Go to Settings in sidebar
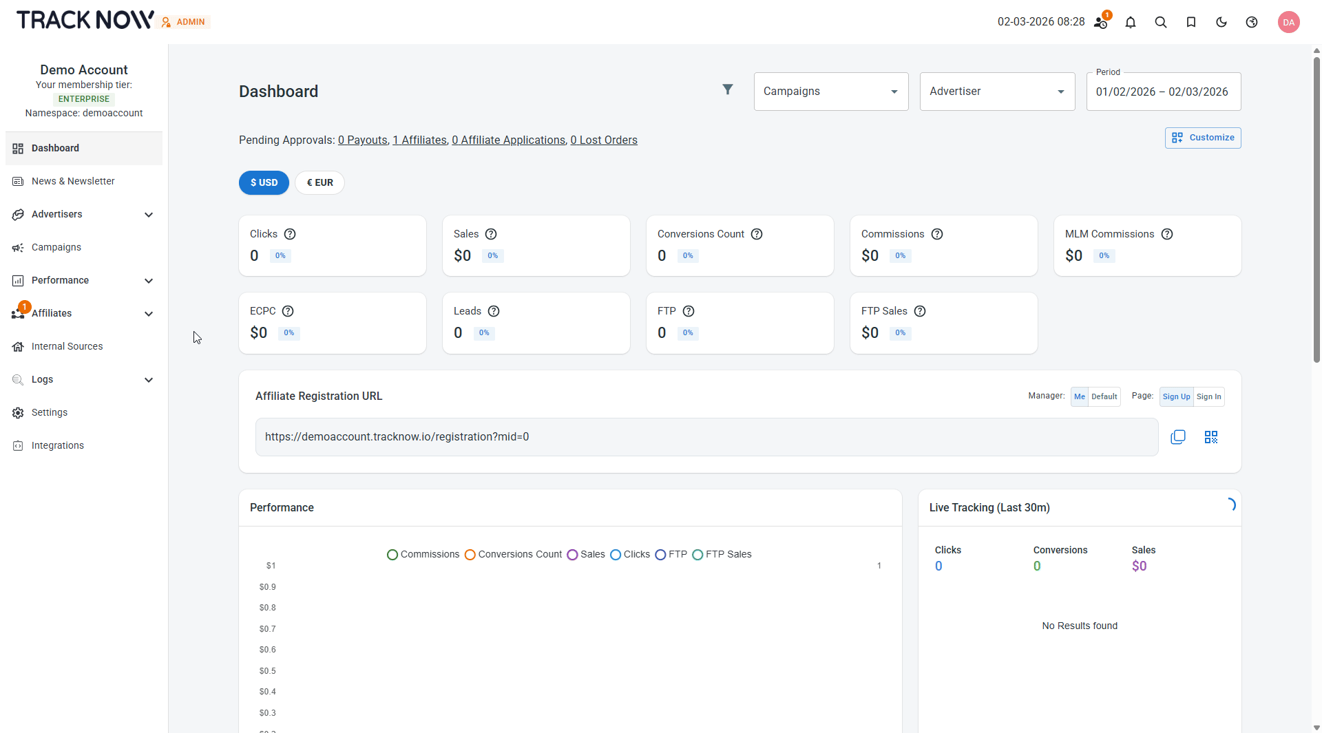 [x=50, y=412]
